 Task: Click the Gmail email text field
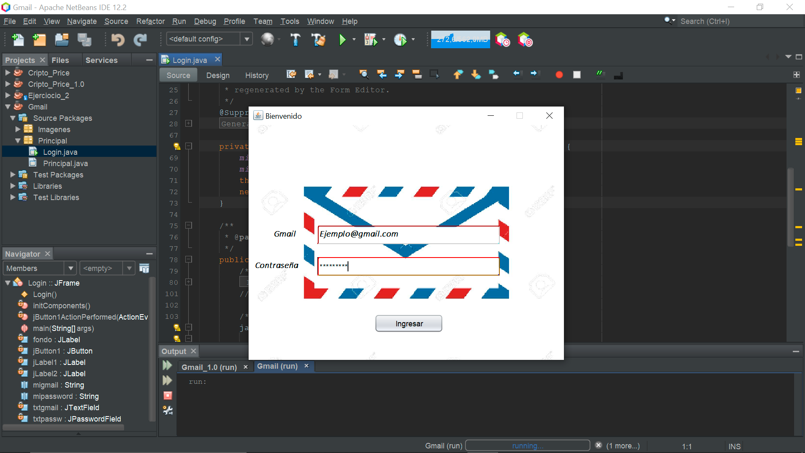point(408,234)
